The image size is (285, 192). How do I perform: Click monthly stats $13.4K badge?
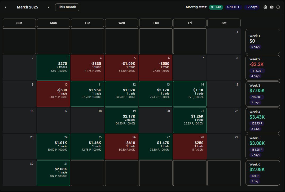tap(216, 7)
